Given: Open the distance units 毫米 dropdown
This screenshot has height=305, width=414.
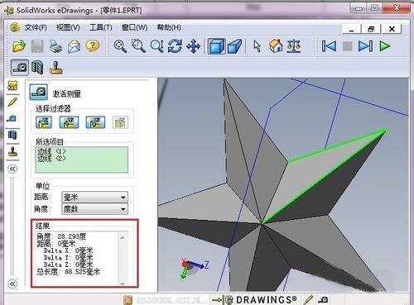Looking at the screenshot, I should pyautogui.click(x=94, y=198).
